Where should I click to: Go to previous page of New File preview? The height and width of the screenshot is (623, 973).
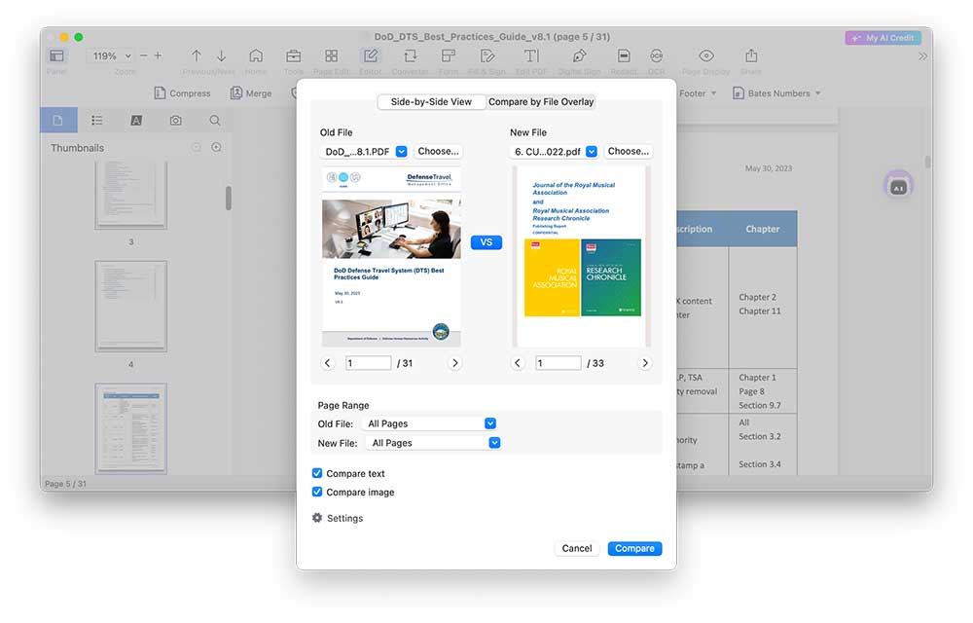click(518, 363)
